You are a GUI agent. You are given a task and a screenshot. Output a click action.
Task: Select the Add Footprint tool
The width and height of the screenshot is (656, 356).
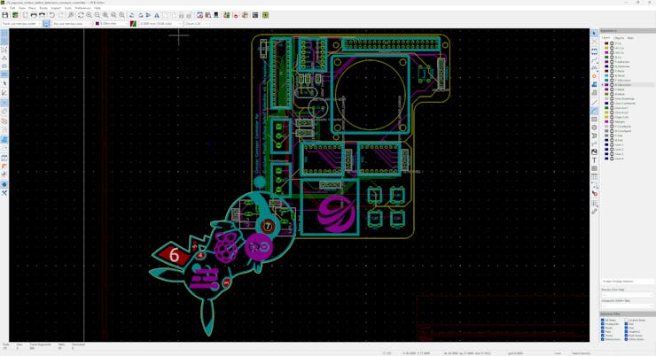pos(594,51)
